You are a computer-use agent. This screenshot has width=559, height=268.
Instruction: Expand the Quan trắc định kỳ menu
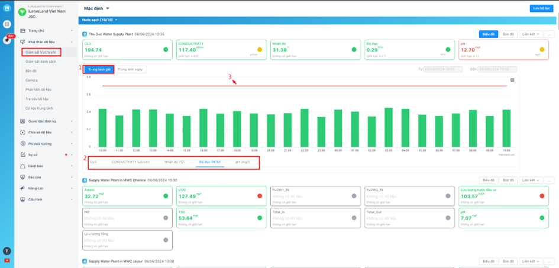point(72,121)
